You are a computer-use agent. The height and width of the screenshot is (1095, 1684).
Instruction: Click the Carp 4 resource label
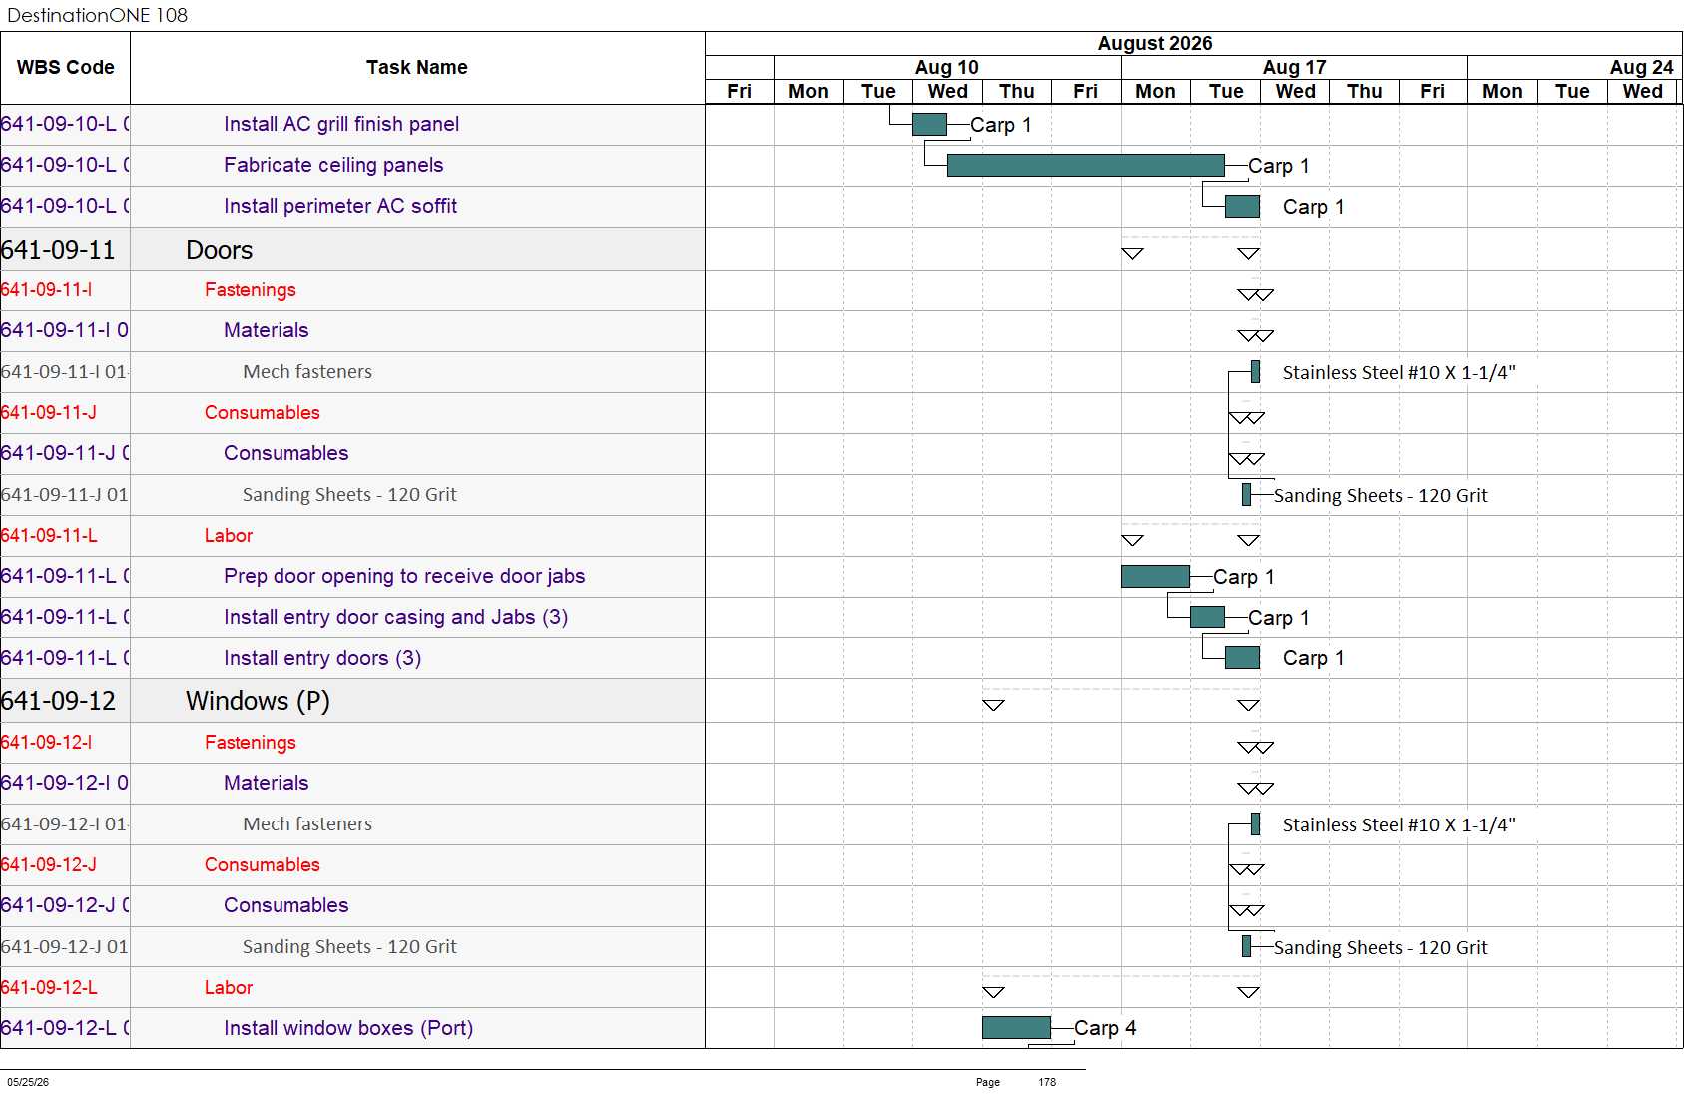click(x=1105, y=1028)
